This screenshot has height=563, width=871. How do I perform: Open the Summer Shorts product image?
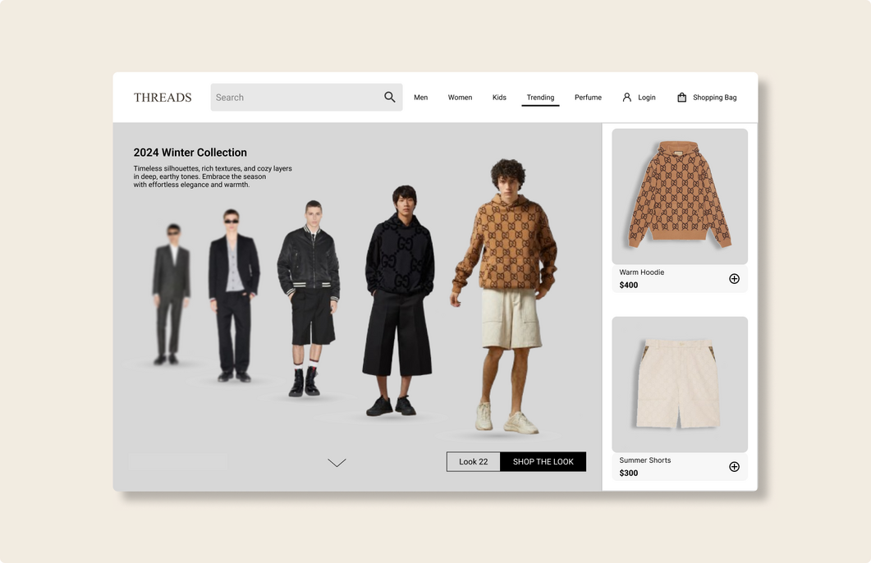680,384
